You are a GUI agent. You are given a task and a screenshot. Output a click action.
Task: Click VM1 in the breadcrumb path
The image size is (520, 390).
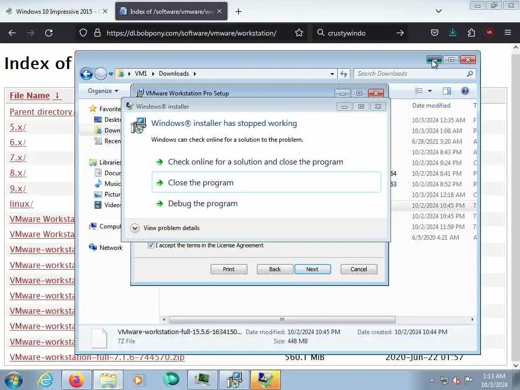click(x=141, y=74)
